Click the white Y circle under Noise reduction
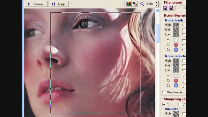Image resolution: width=208 pixels, height=117 pixels. pos(176,76)
